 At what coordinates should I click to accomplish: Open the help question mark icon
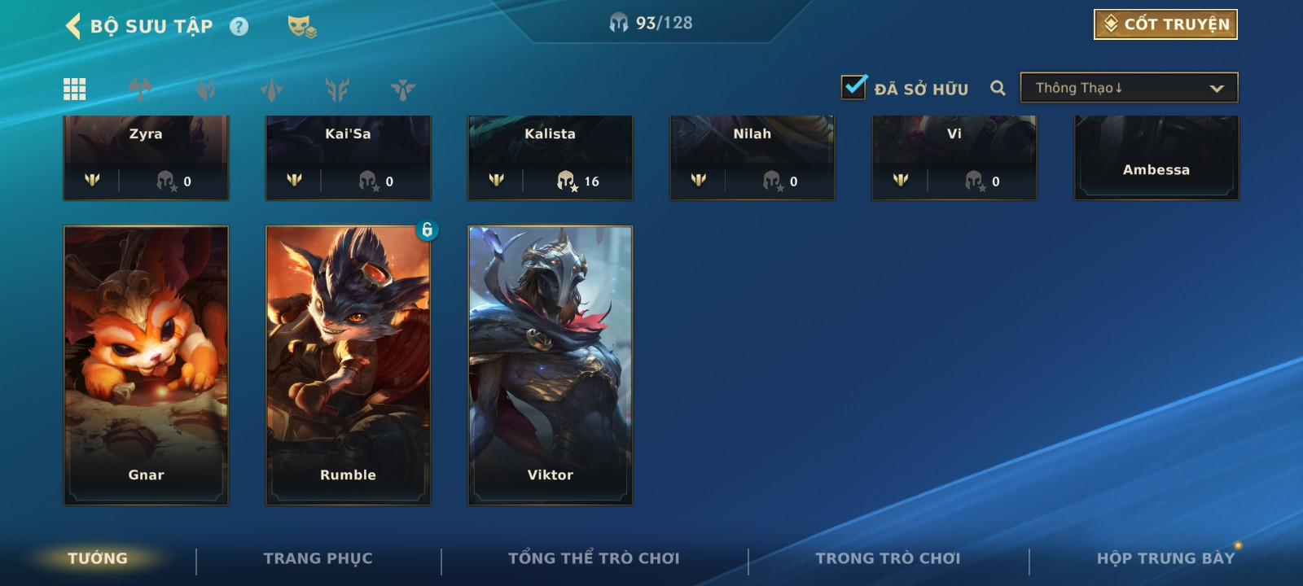[239, 27]
